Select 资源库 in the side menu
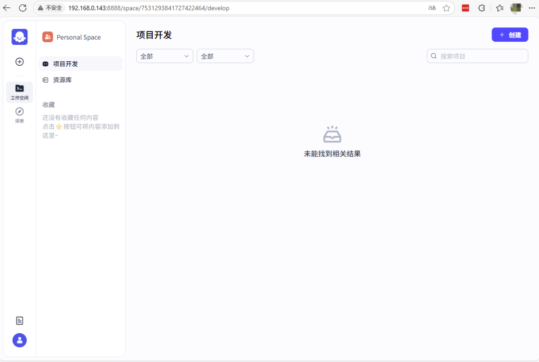Image resolution: width=539 pixels, height=362 pixels. [80, 80]
